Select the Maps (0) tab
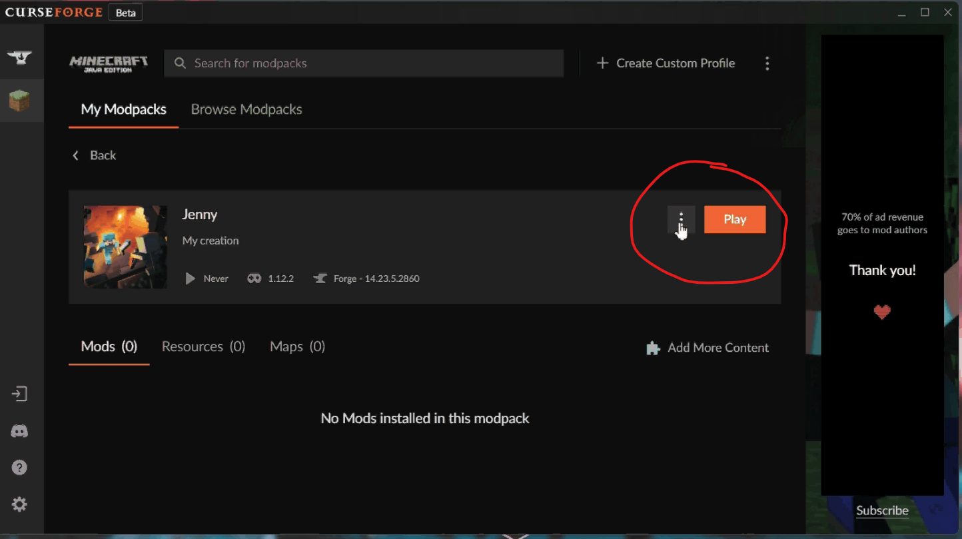This screenshot has height=539, width=962. (x=298, y=346)
